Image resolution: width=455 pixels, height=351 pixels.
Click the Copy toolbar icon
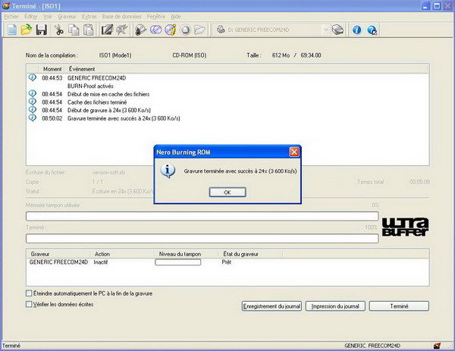point(74,30)
